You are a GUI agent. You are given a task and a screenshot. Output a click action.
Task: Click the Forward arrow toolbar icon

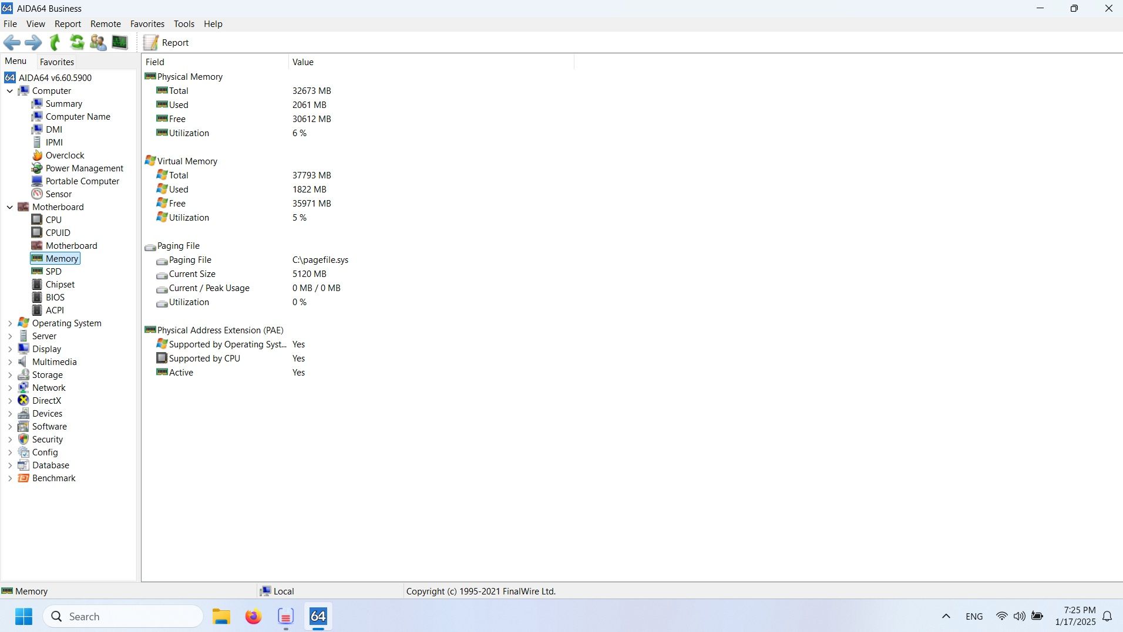33,42
